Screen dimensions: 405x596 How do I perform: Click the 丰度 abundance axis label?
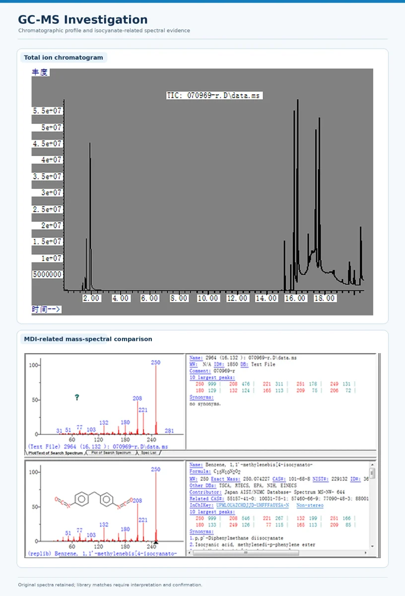(x=40, y=73)
